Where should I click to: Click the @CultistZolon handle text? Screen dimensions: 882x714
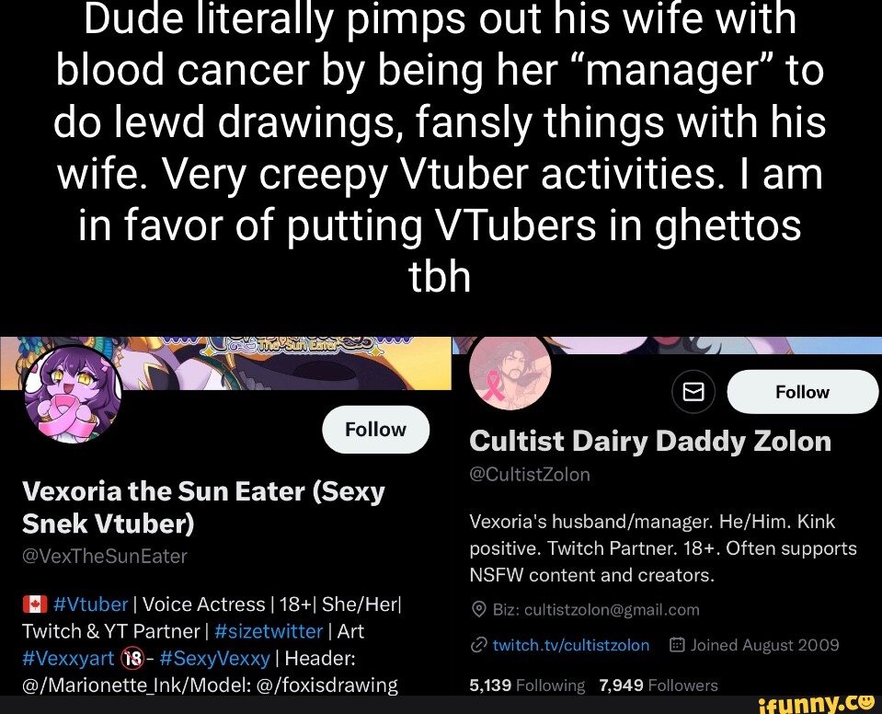530,474
